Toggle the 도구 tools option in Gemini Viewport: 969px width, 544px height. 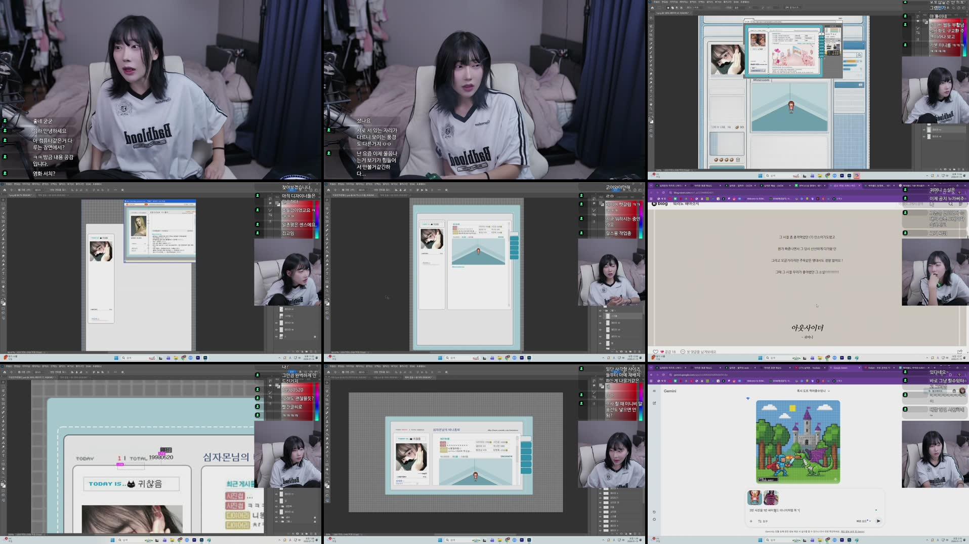(763, 521)
